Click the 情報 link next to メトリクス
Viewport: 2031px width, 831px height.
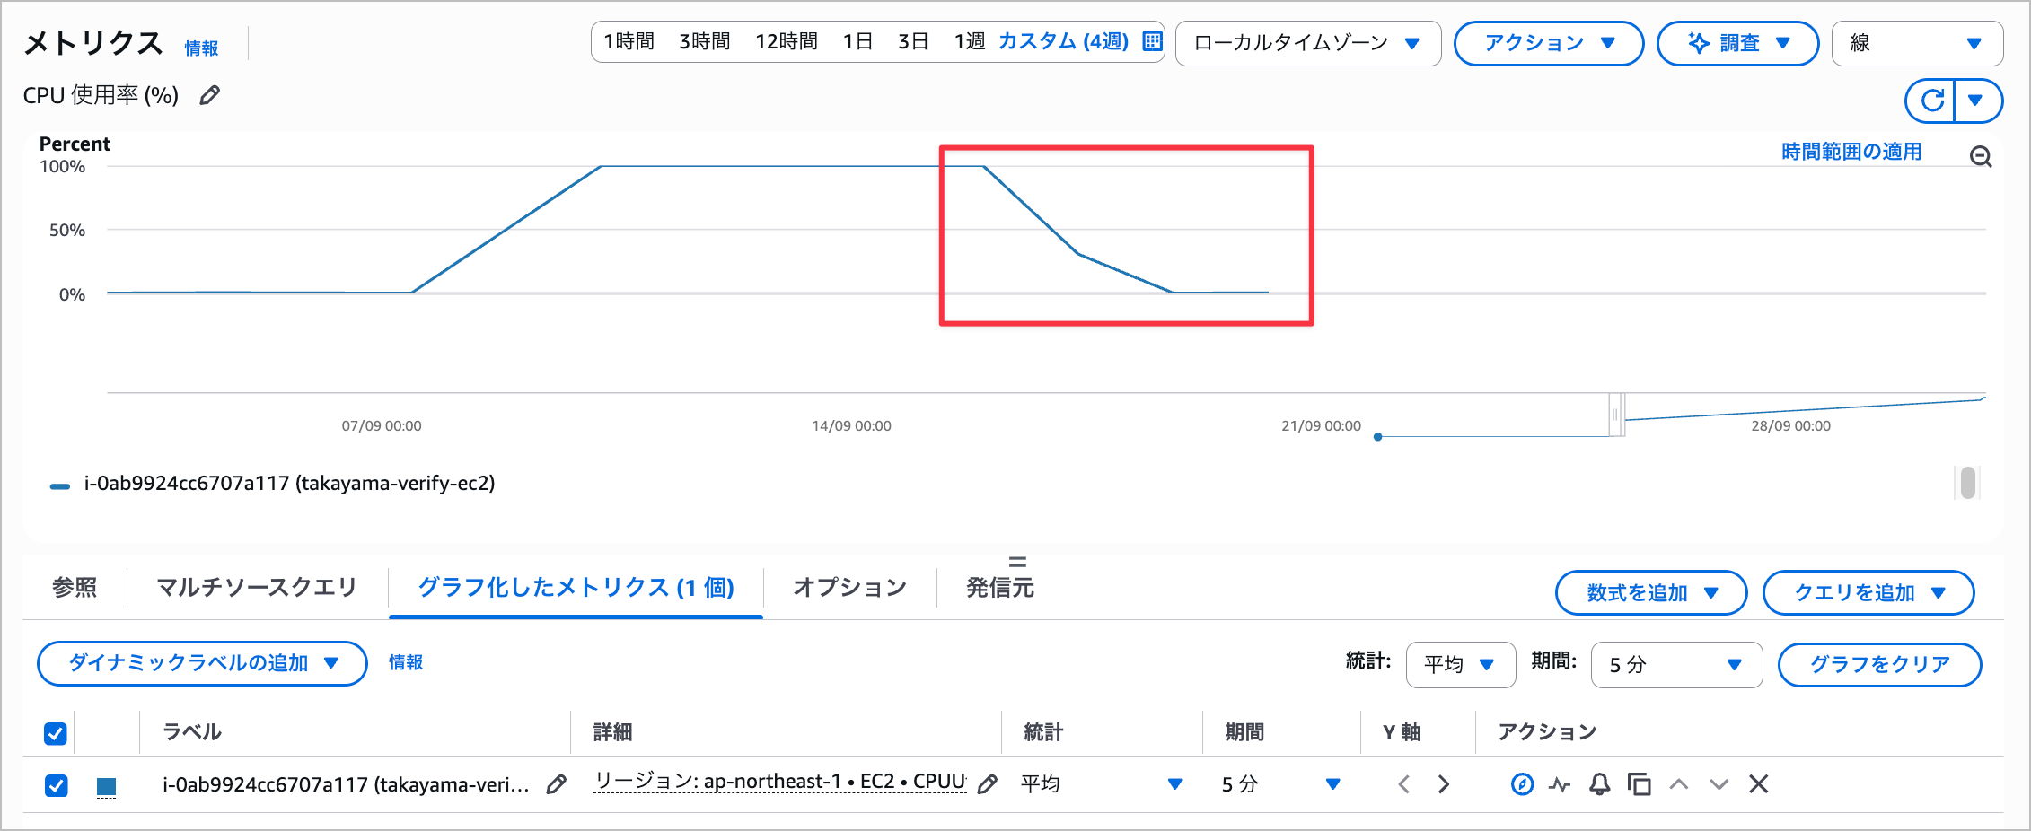[x=201, y=48]
